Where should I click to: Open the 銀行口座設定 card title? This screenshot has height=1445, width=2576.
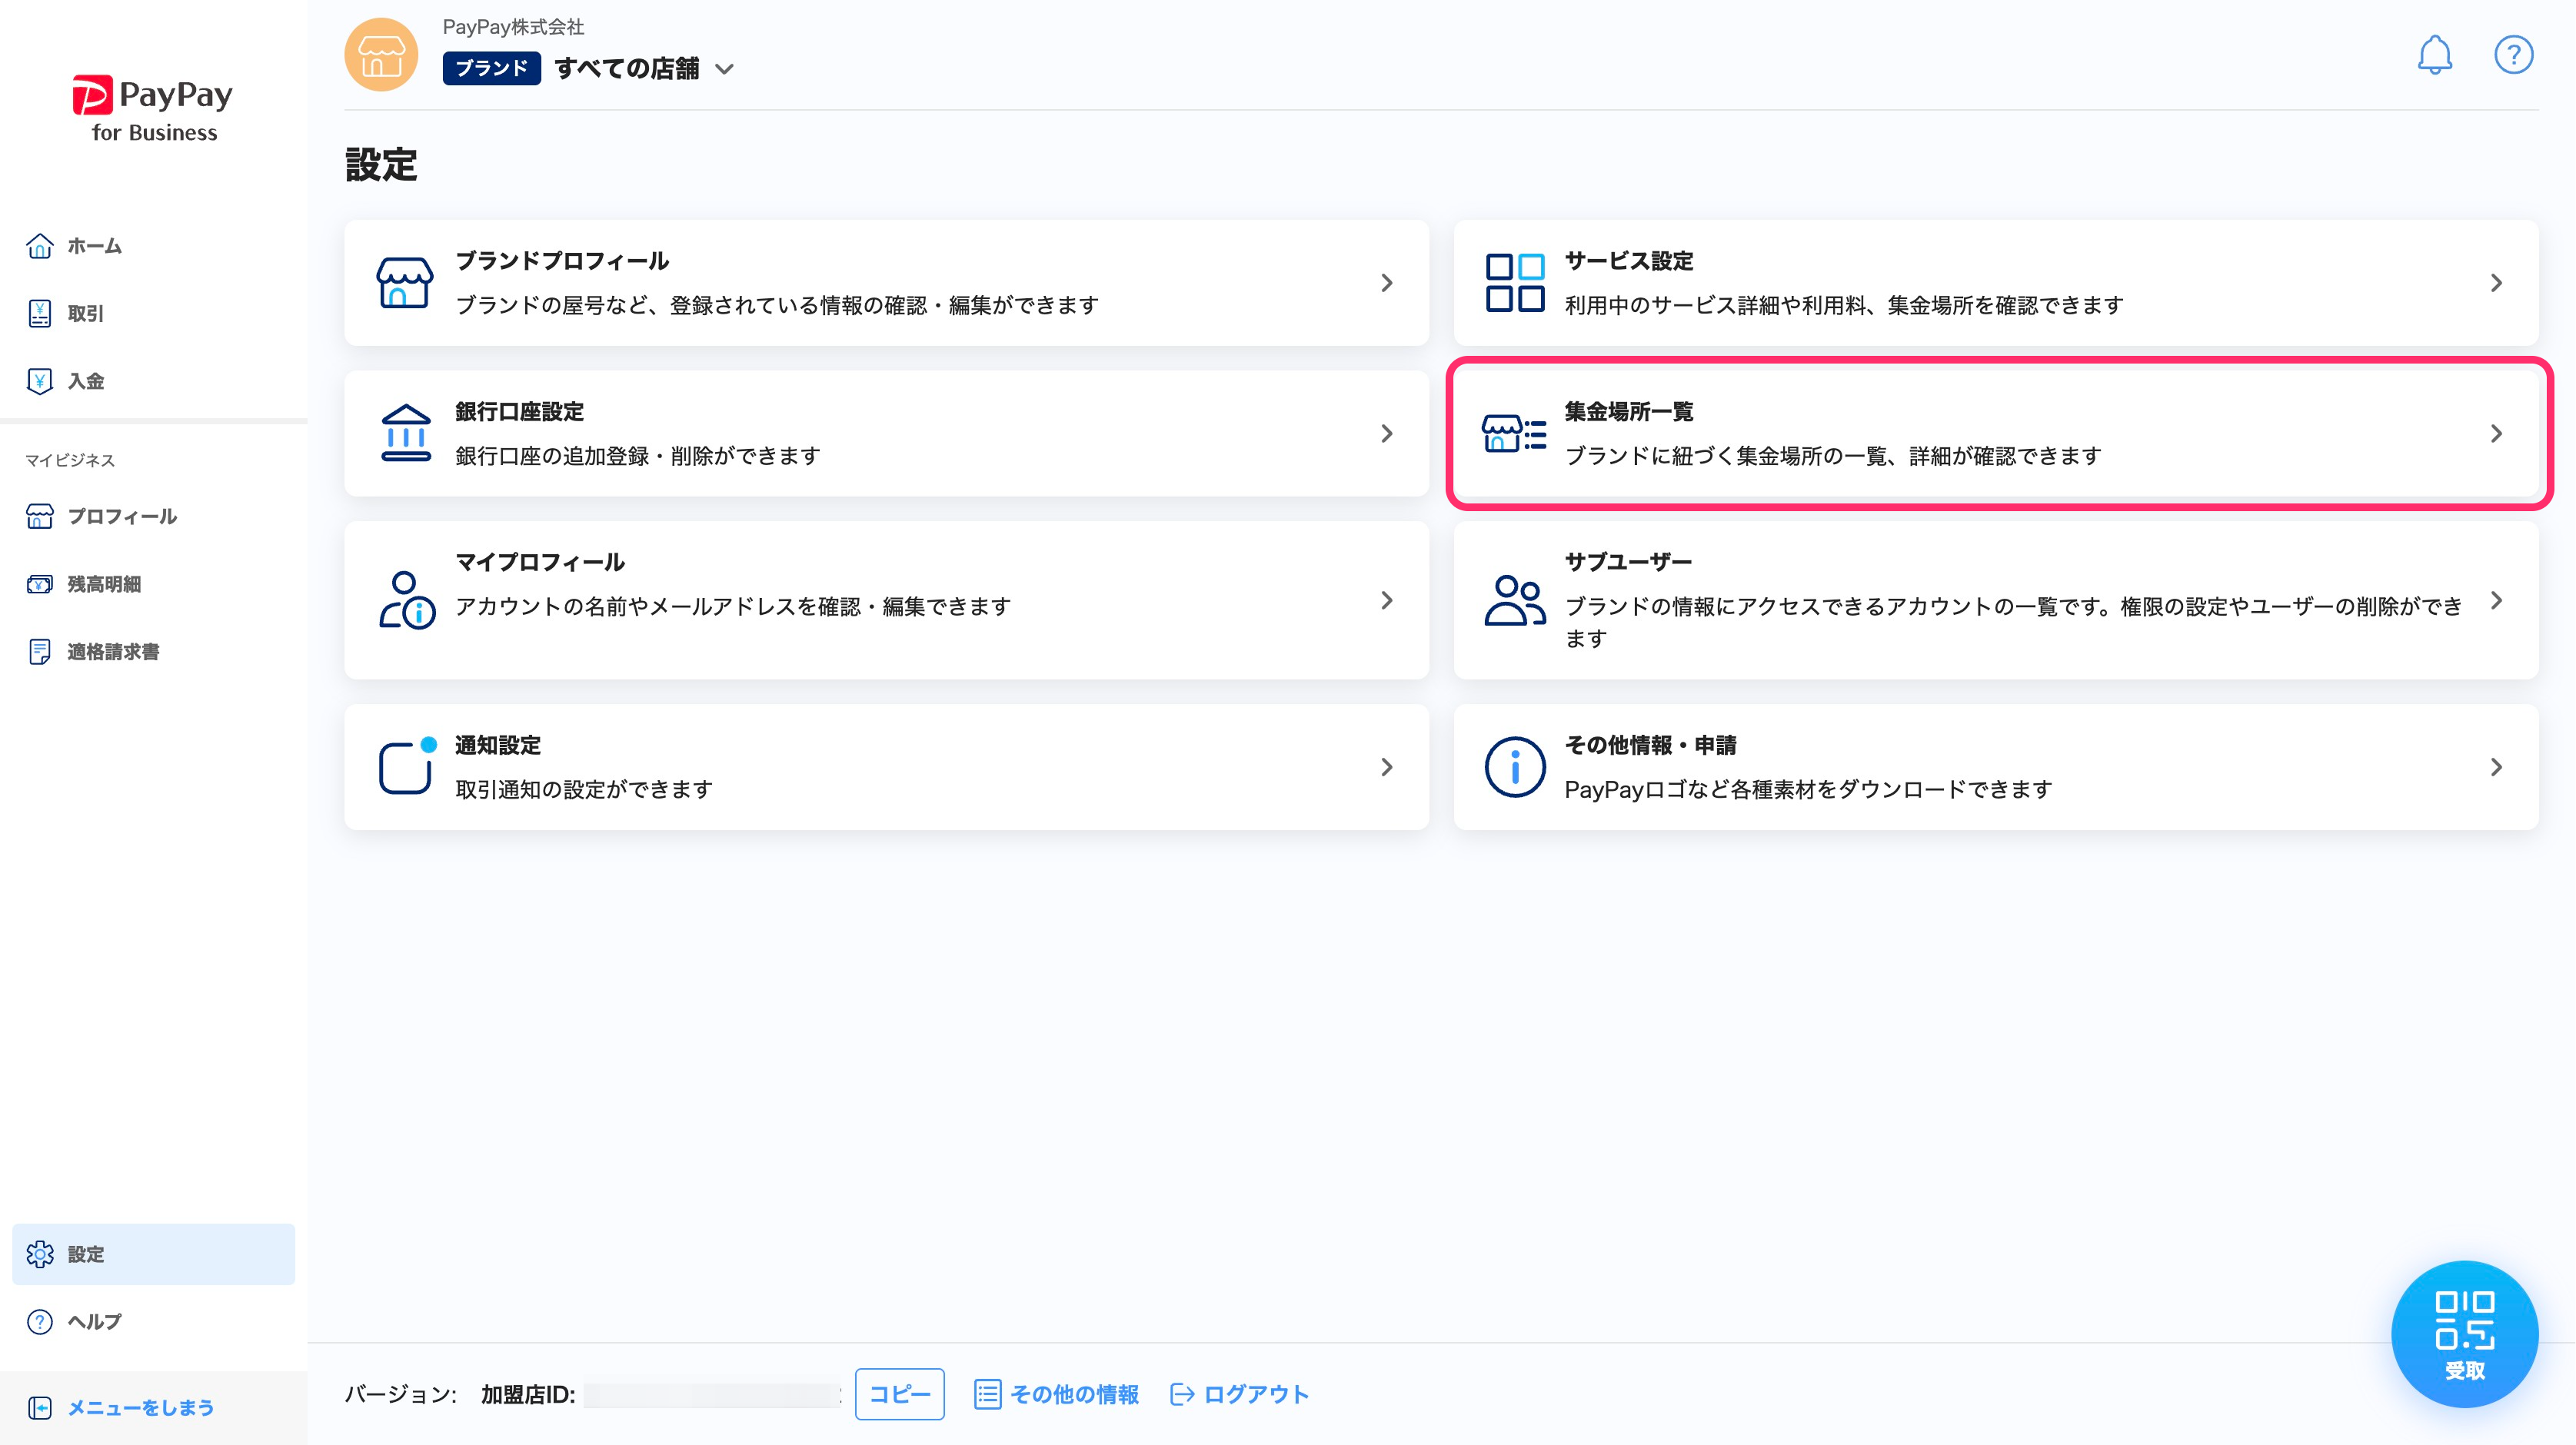pos(519,412)
